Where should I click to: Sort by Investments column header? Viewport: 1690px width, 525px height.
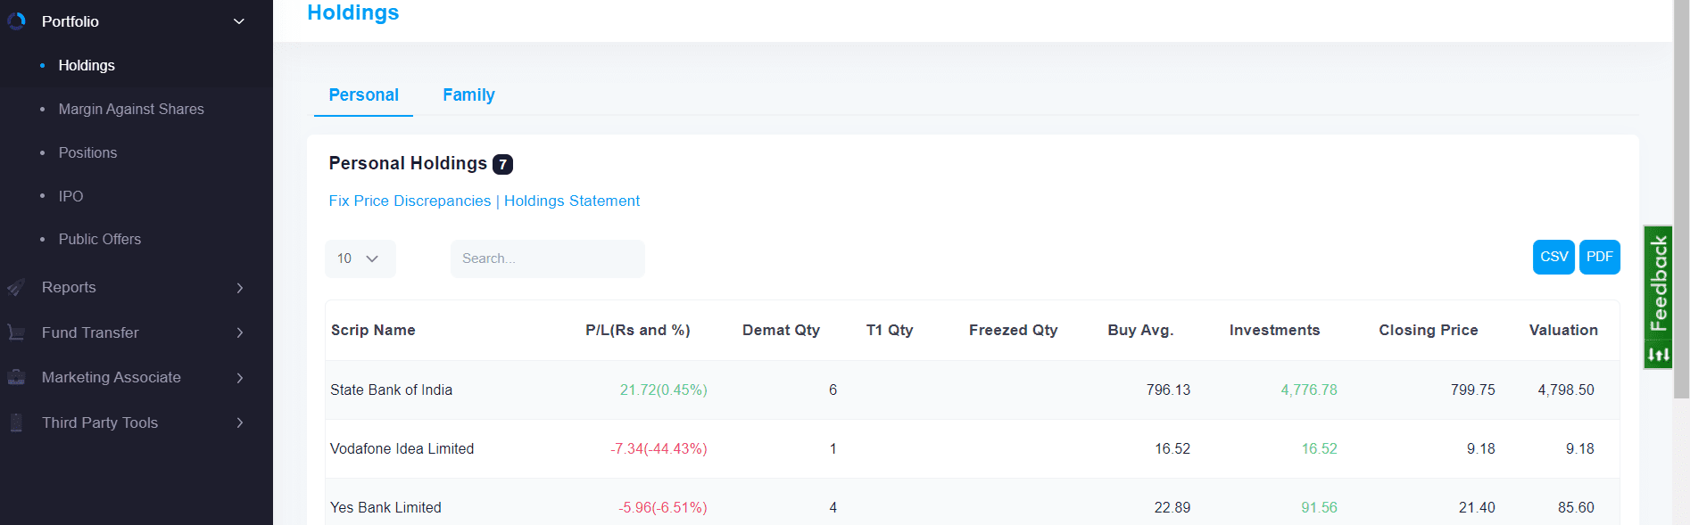(1274, 330)
